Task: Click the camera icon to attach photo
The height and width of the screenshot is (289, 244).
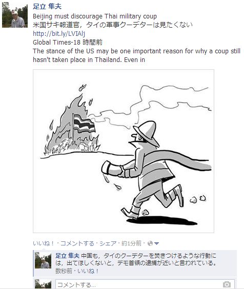Action: pos(227,284)
